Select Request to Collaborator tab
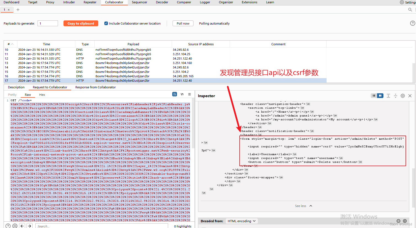The width and height of the screenshot is (416, 228). [50, 87]
